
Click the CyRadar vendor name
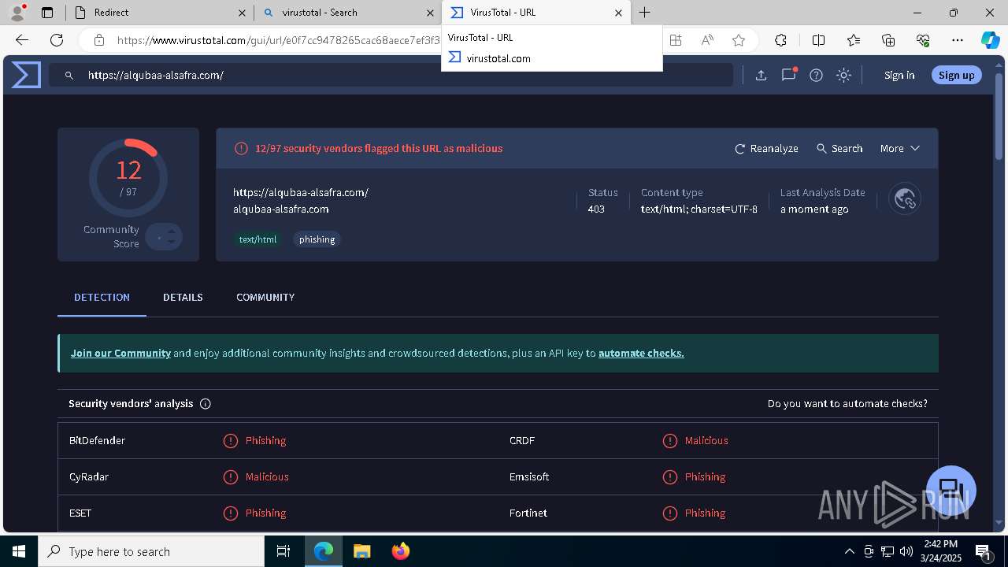click(x=89, y=477)
